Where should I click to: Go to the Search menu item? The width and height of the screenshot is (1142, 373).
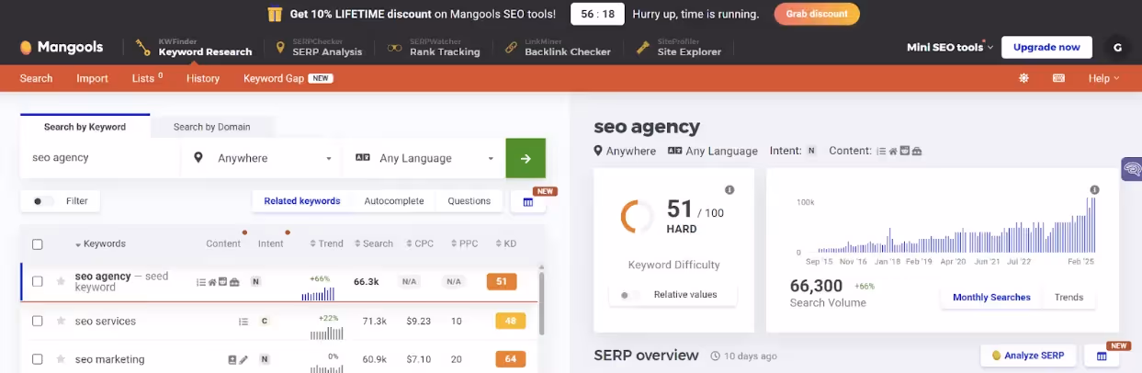[x=37, y=78]
